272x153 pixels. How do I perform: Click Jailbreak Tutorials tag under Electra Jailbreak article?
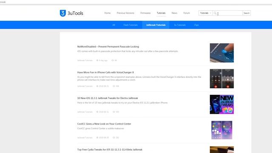tap(85, 112)
